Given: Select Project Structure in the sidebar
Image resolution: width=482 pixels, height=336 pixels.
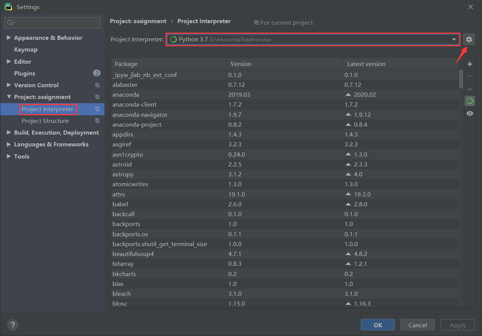Looking at the screenshot, I should click(x=45, y=121).
